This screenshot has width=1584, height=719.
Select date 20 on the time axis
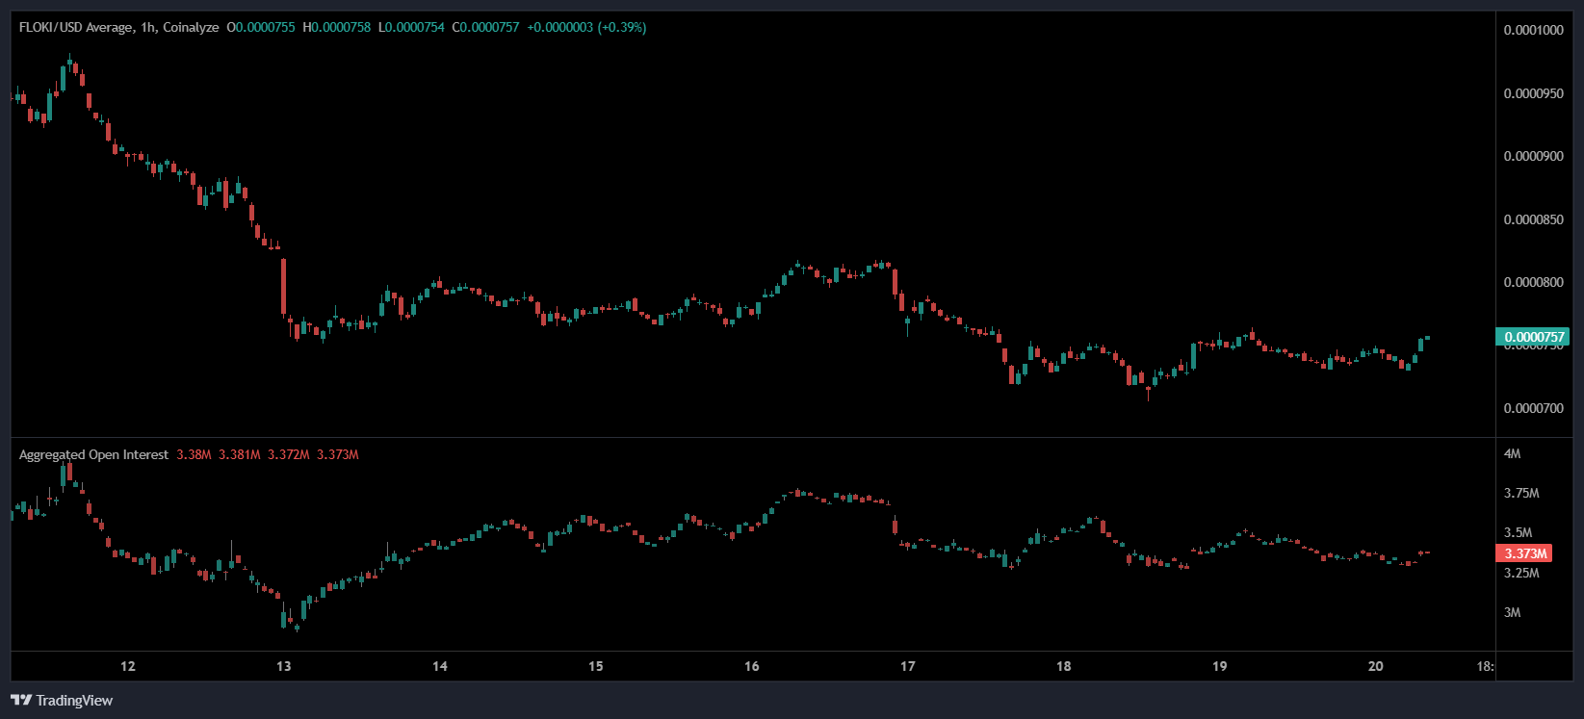coord(1376,666)
